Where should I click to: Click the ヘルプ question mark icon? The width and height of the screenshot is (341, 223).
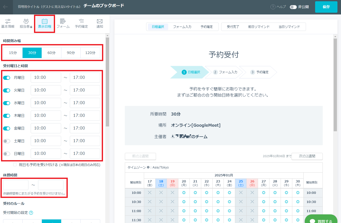(273, 7)
